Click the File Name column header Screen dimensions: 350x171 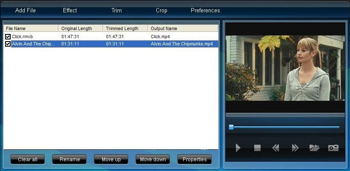(31, 28)
